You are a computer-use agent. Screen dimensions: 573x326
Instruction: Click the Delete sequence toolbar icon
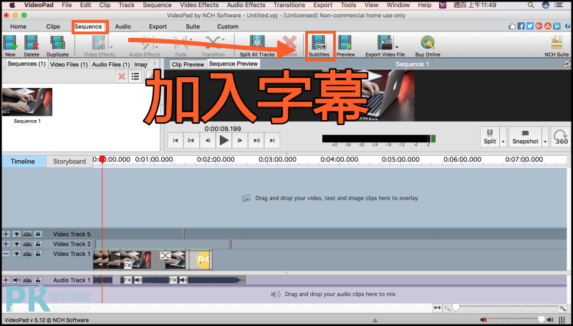click(x=32, y=45)
